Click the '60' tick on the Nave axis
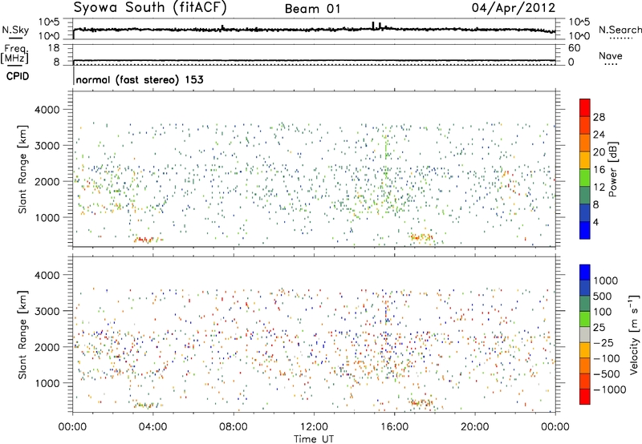 click(x=575, y=48)
